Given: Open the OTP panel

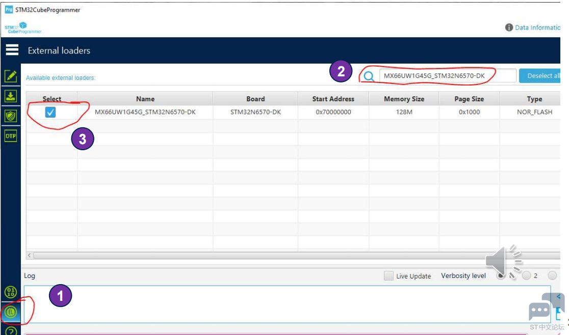Looking at the screenshot, I should coord(11,136).
